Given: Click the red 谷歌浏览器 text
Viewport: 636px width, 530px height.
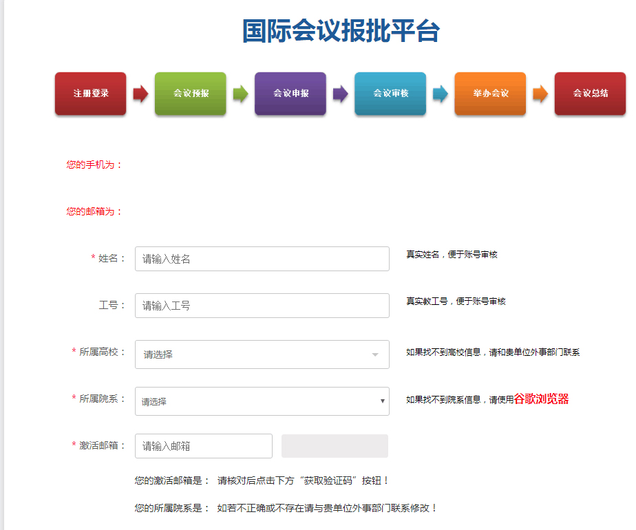Looking at the screenshot, I should point(541,399).
